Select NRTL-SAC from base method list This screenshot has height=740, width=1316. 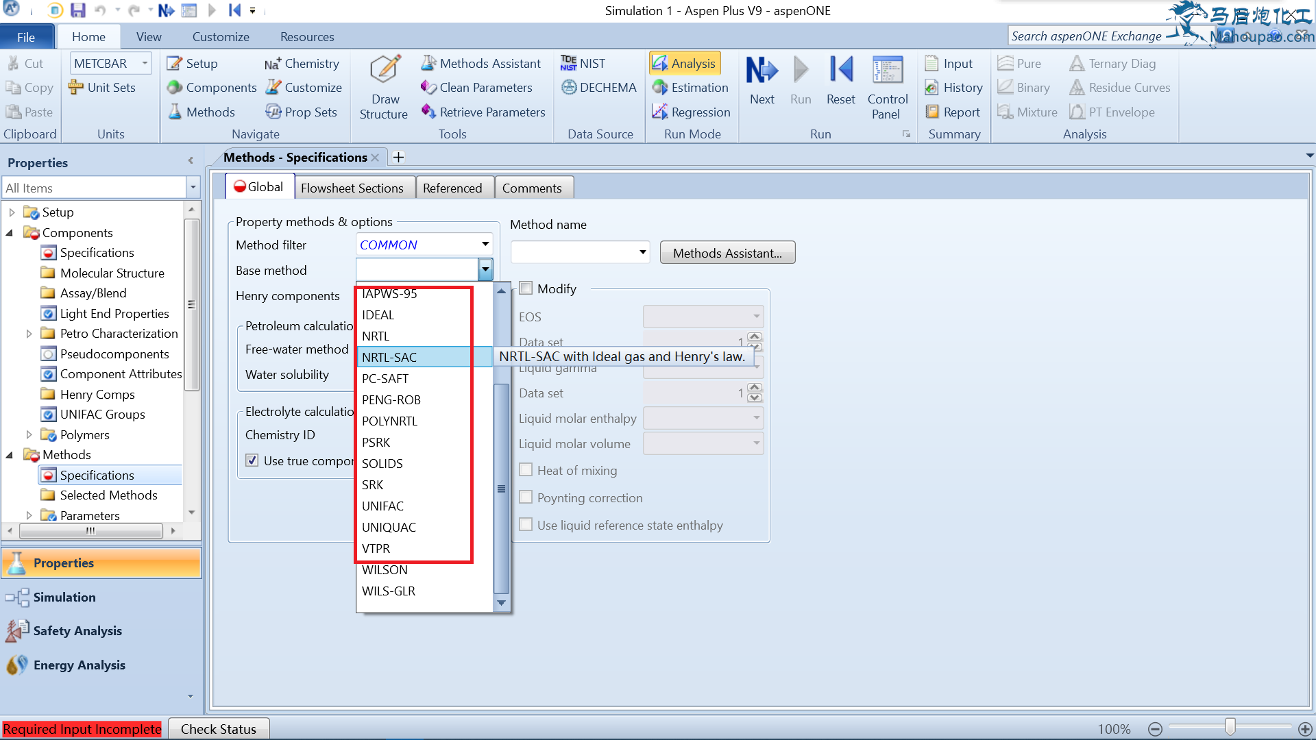point(424,357)
